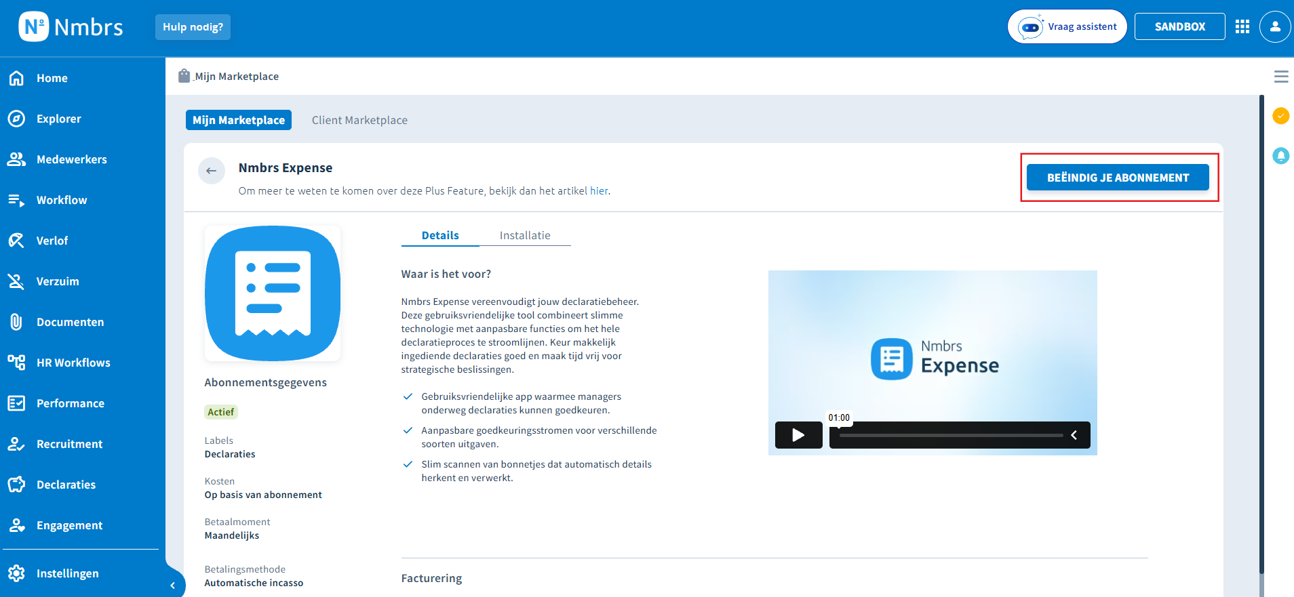Click the Mijn Marketplace bag icon
Image resolution: width=1294 pixels, height=597 pixels.
[184, 75]
